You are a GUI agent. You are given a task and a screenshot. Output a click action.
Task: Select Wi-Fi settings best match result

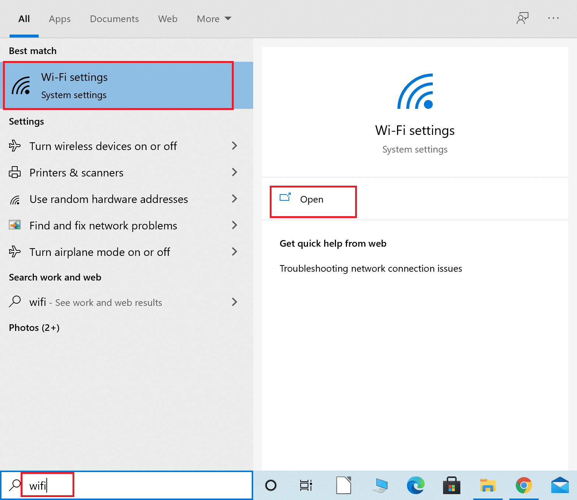pos(118,86)
